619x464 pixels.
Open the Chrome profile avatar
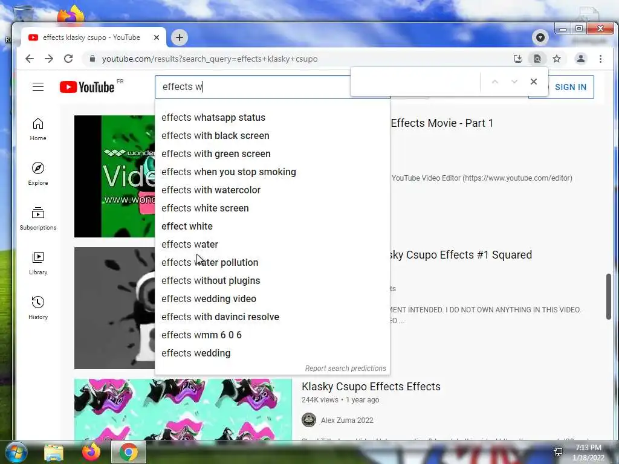pos(581,59)
